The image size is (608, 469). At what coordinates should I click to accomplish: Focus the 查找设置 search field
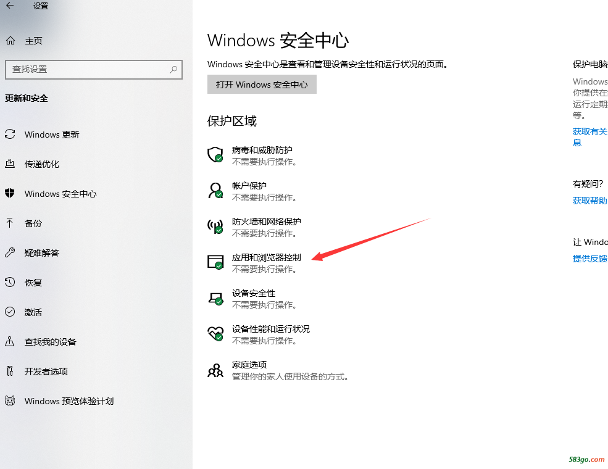click(94, 69)
